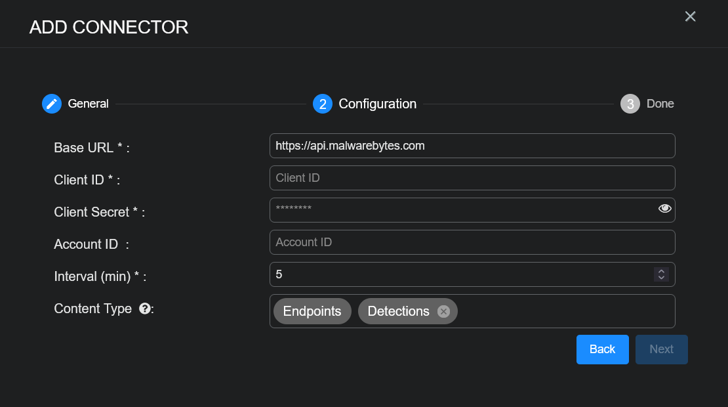Viewport: 728px width, 407px height.
Task: Click the Base URL input field
Action: click(472, 146)
